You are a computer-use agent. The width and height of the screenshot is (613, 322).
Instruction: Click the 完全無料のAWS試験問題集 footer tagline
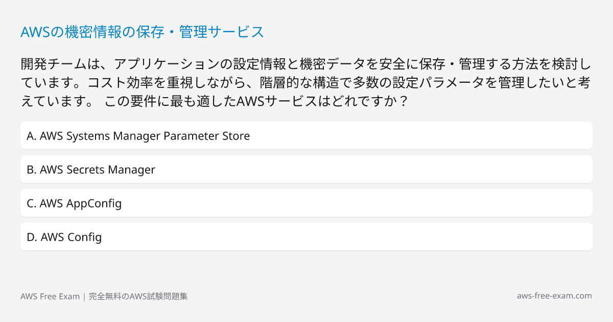pos(138,296)
